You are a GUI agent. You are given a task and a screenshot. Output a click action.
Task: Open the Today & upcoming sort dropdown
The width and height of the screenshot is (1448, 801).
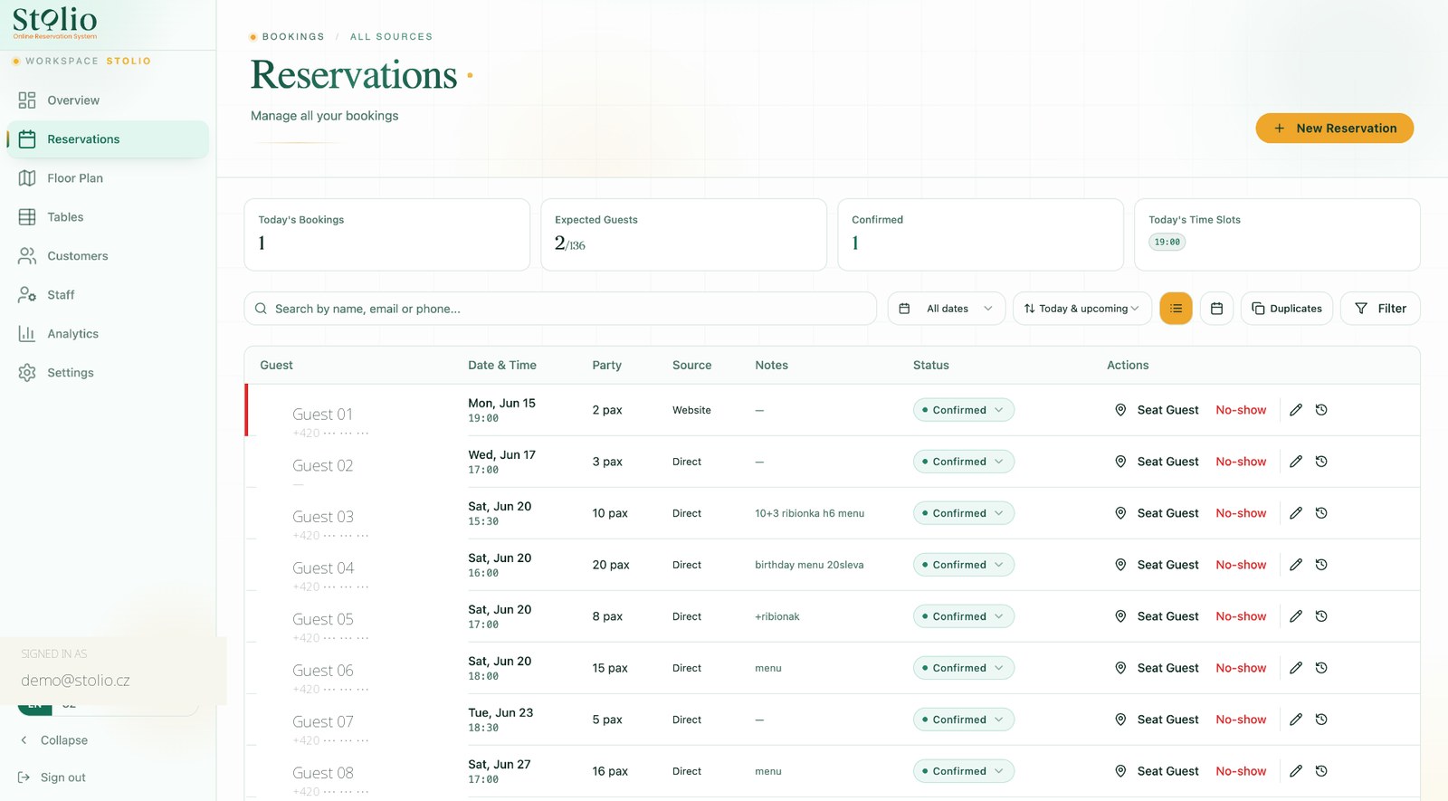(1082, 309)
